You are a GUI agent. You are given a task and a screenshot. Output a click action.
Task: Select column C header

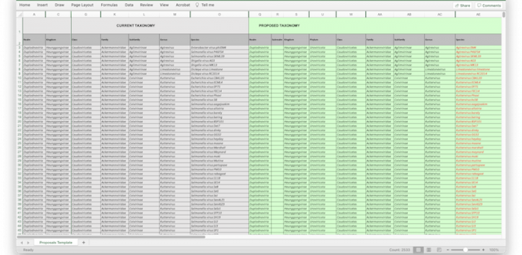pyautogui.click(x=58, y=14)
